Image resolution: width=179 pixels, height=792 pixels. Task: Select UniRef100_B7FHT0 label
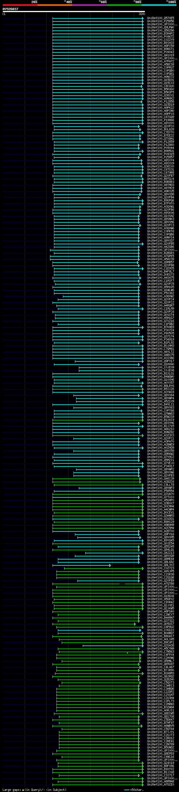pyautogui.click(x=161, y=203)
